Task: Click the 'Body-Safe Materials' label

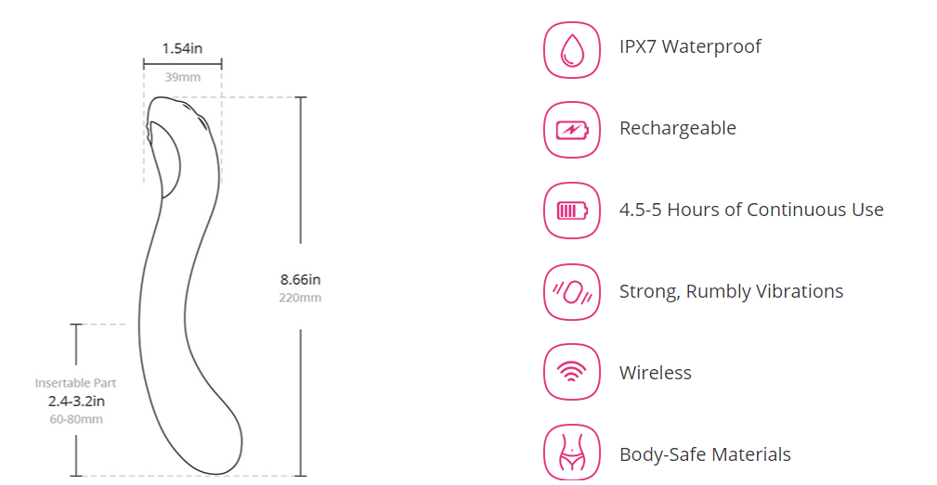Action: (705, 454)
